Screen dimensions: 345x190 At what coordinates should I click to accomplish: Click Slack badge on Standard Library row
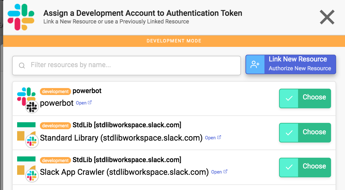32,141
